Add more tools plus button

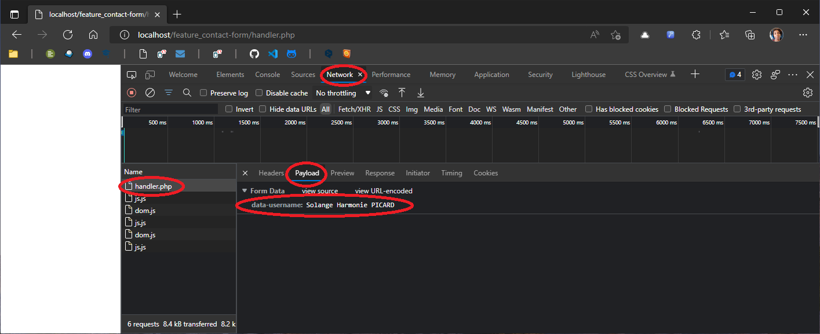[695, 74]
